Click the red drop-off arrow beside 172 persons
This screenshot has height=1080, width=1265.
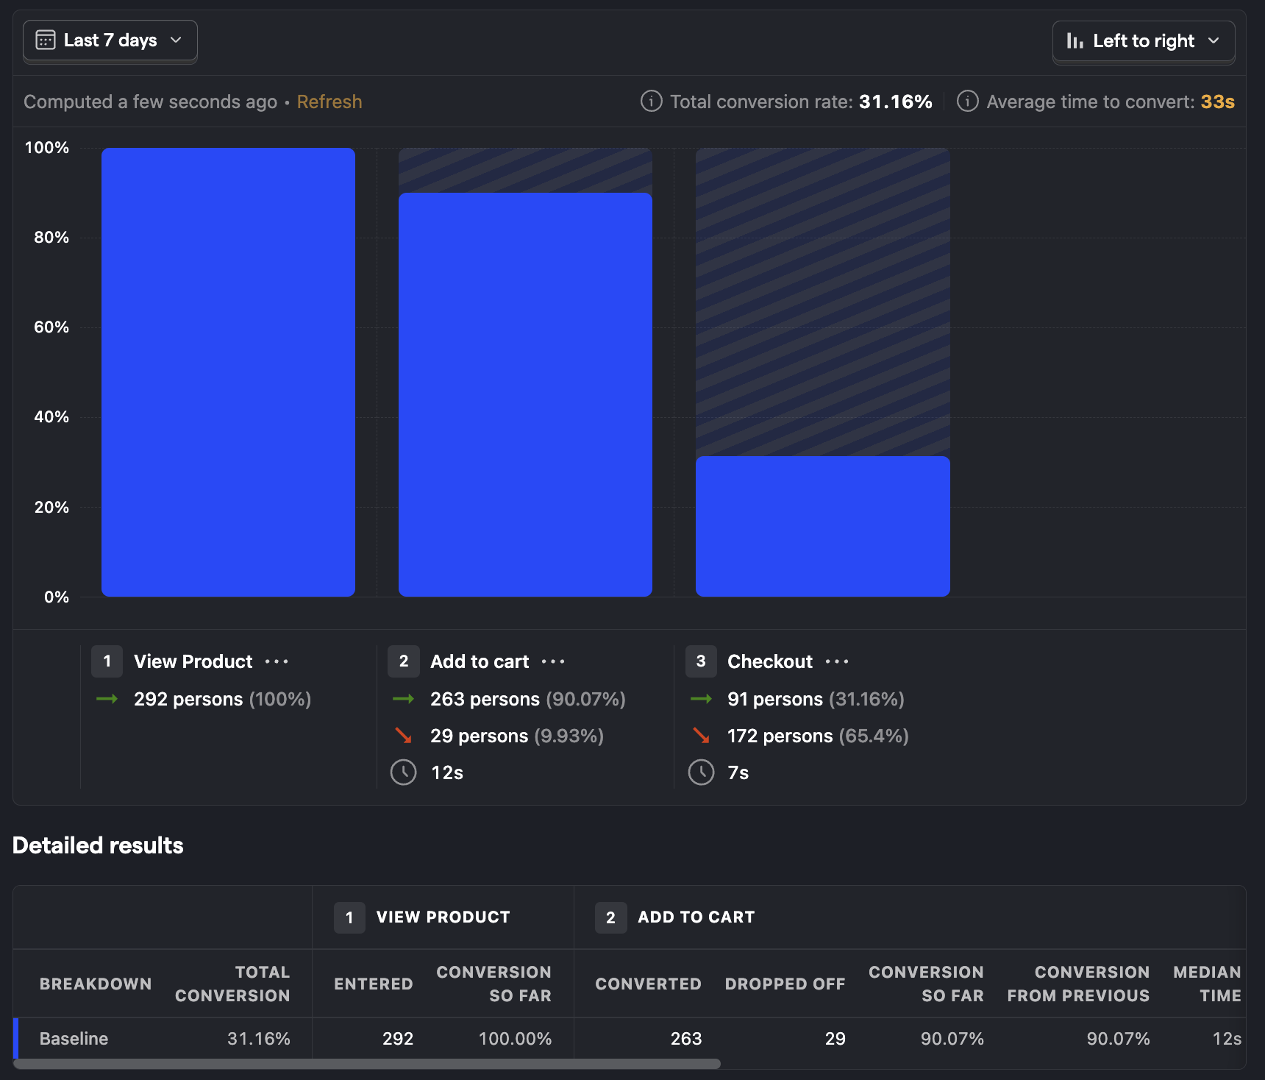click(x=702, y=736)
